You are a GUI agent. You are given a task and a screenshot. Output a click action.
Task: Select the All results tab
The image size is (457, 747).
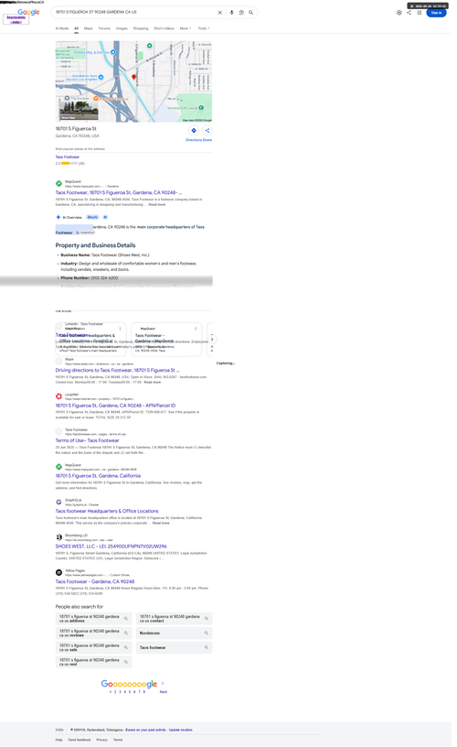tap(76, 28)
